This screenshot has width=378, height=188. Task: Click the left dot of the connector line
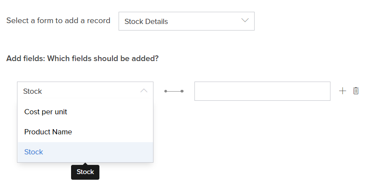click(x=166, y=91)
